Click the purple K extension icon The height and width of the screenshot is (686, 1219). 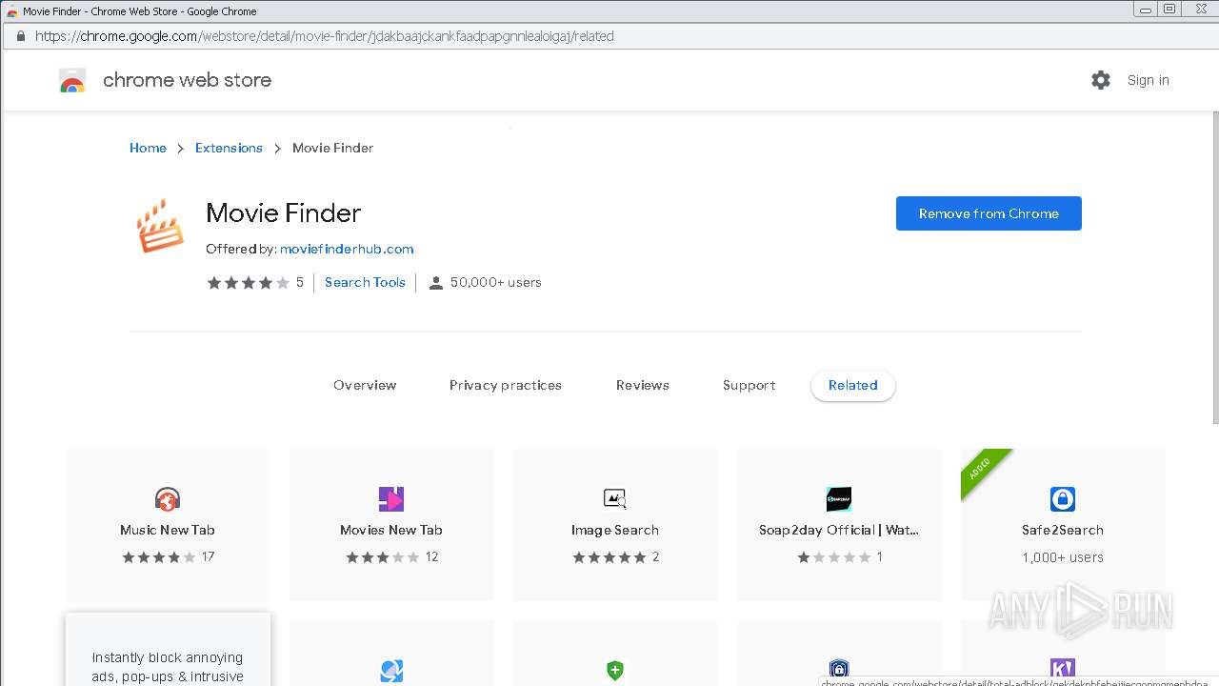[x=1063, y=670]
